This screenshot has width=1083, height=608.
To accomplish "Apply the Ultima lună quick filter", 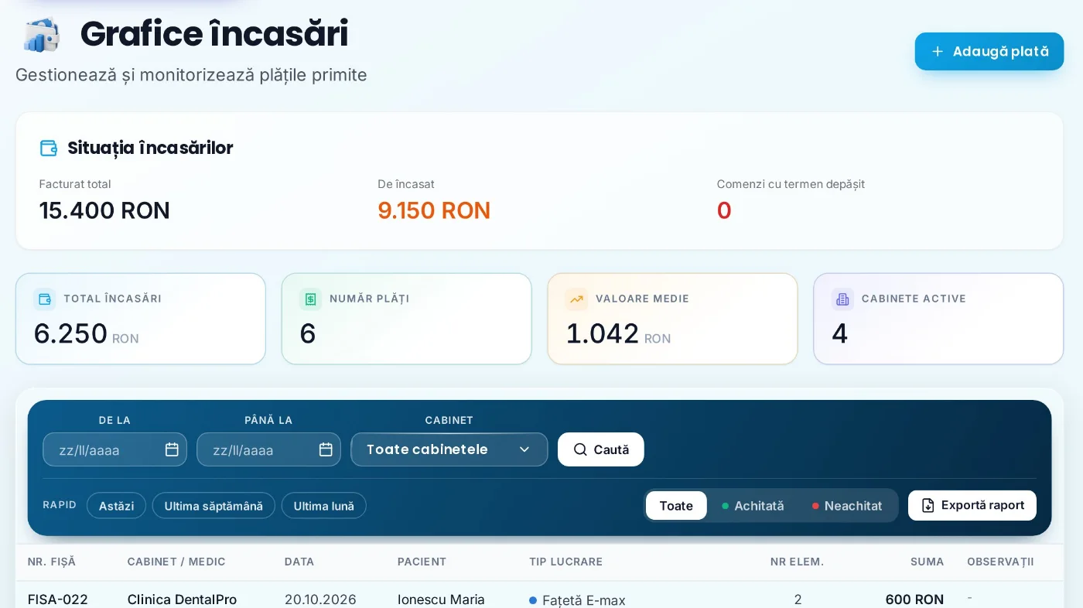I will (x=324, y=506).
